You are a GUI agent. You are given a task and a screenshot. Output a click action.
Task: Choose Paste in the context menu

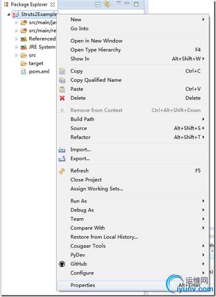(x=138, y=89)
